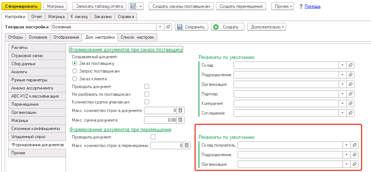This screenshot has height=172, width=371.
Task: Toggle Количество кратно упаковкам checkbox
Action: [x=147, y=102]
